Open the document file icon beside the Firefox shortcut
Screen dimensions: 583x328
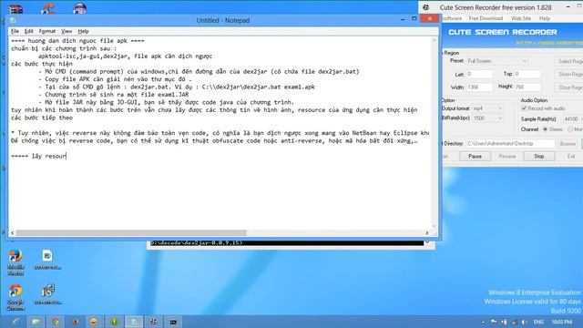point(47,260)
